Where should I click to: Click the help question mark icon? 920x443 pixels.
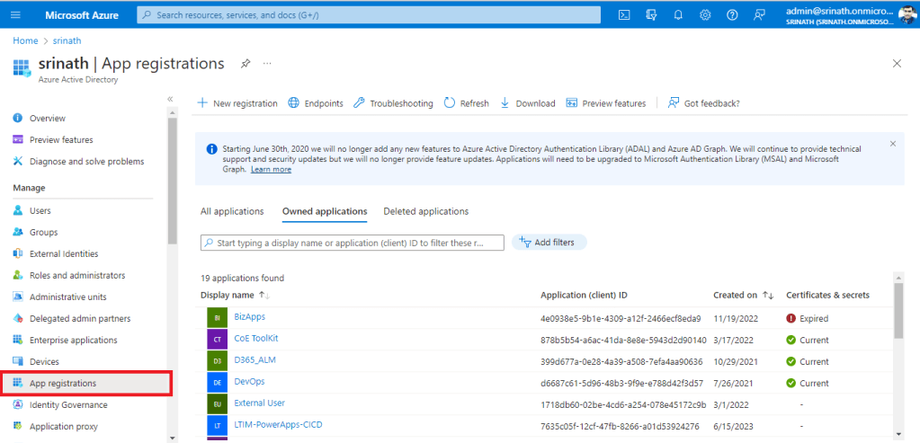732,14
